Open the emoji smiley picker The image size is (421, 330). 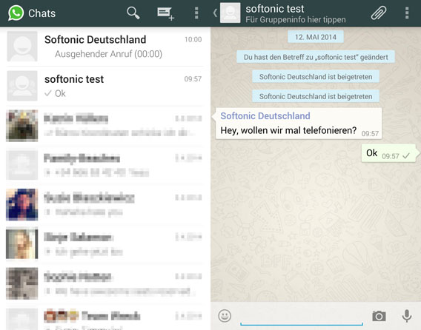(225, 316)
